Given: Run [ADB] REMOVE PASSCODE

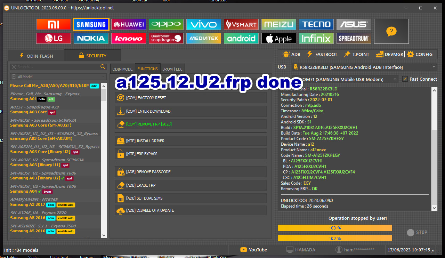Looking at the screenshot, I should 191,172.
